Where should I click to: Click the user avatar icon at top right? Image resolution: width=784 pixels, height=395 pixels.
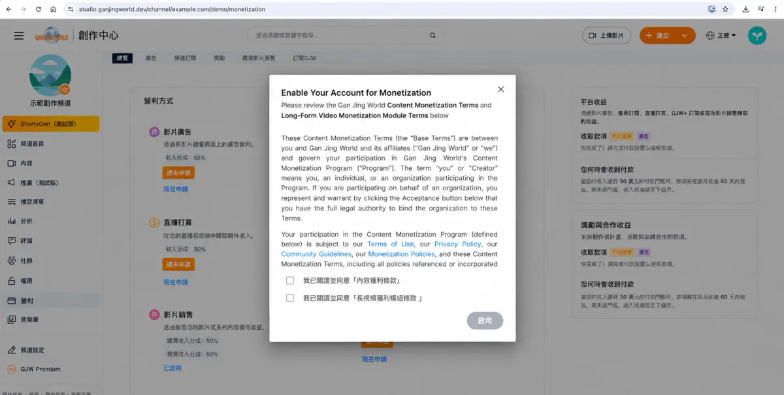[757, 36]
